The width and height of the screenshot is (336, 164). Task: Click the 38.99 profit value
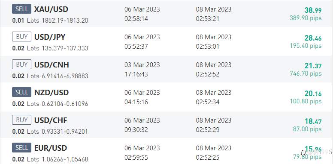[313, 10]
